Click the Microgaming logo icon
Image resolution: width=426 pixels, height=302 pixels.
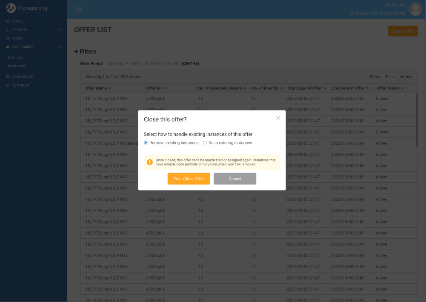click(x=11, y=8)
